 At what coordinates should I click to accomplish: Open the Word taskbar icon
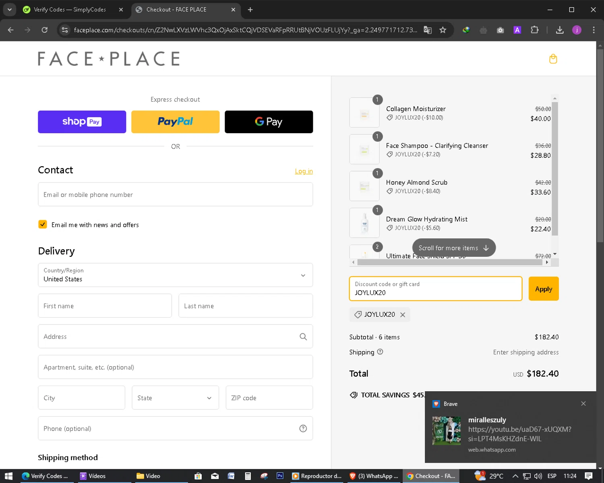click(231, 476)
